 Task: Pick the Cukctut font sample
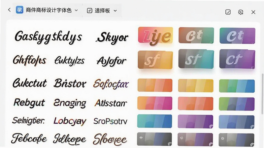tap(30, 83)
